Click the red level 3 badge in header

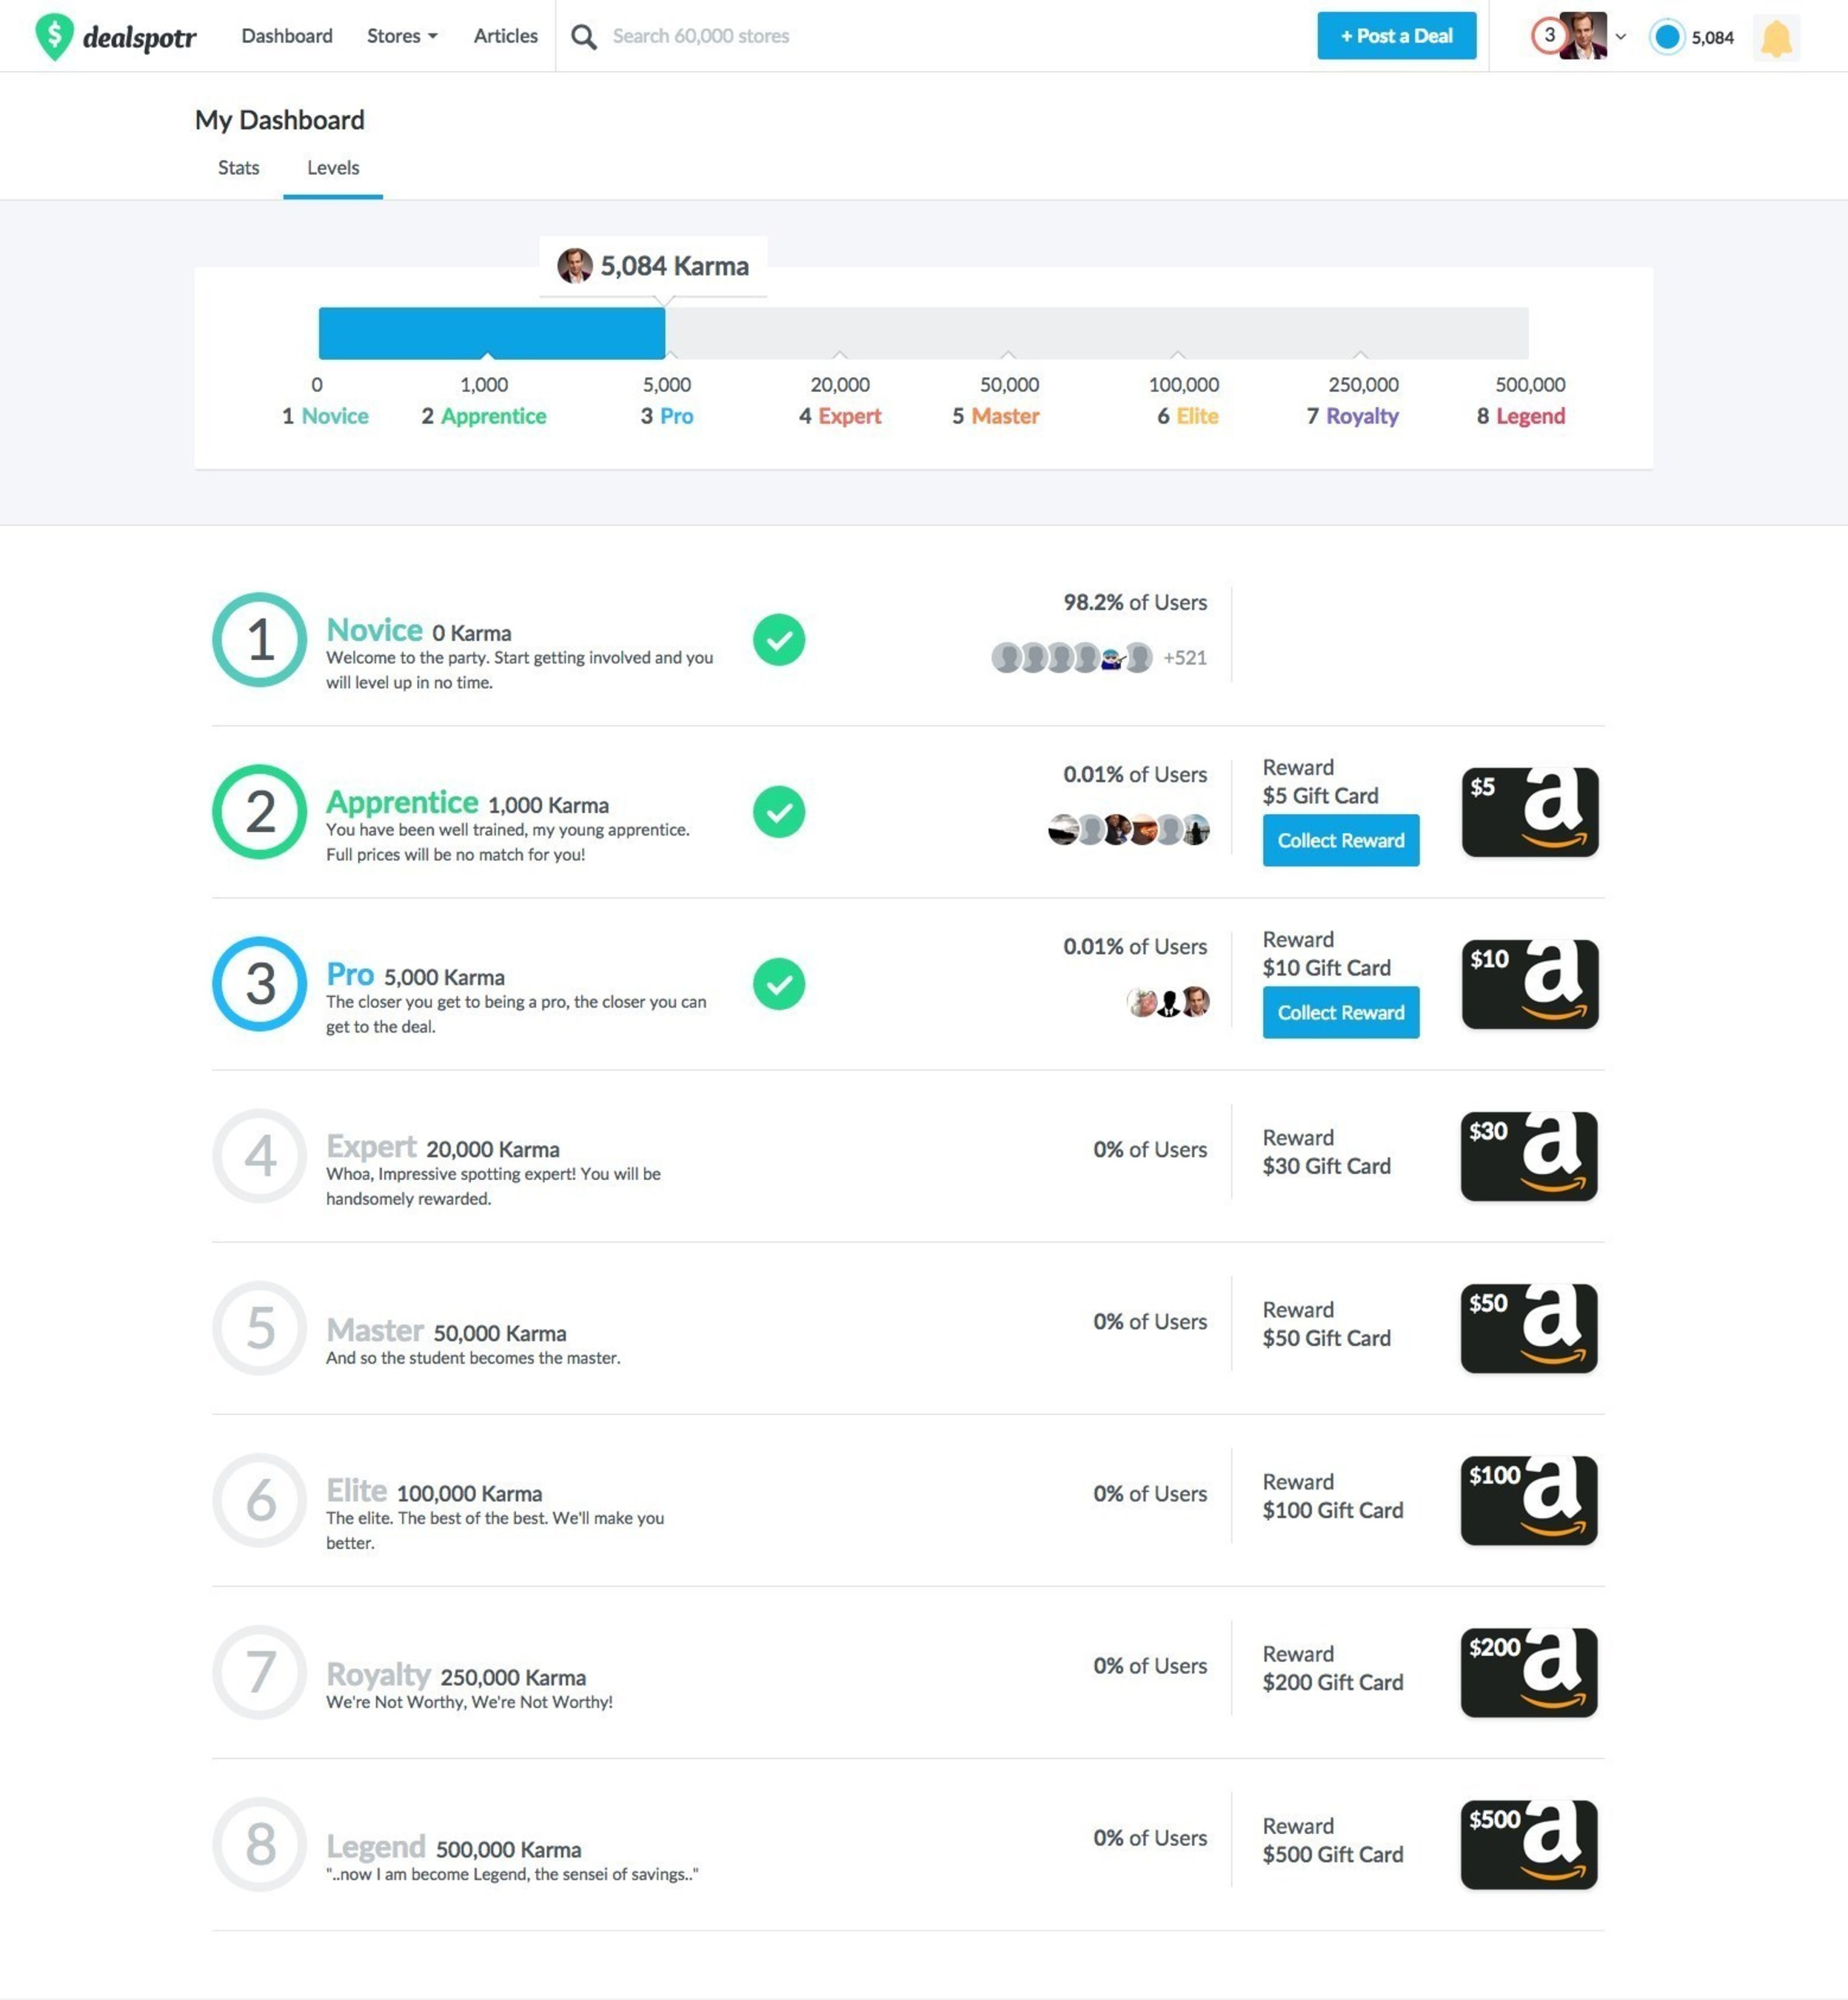1549,36
